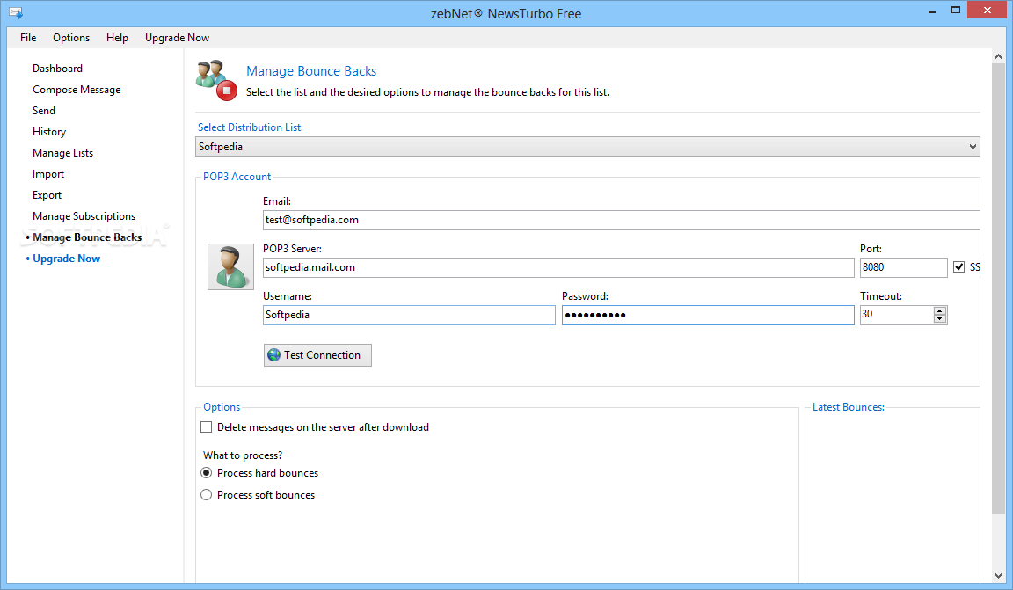Click the Manage Bounce Backs page heading

coord(311,71)
